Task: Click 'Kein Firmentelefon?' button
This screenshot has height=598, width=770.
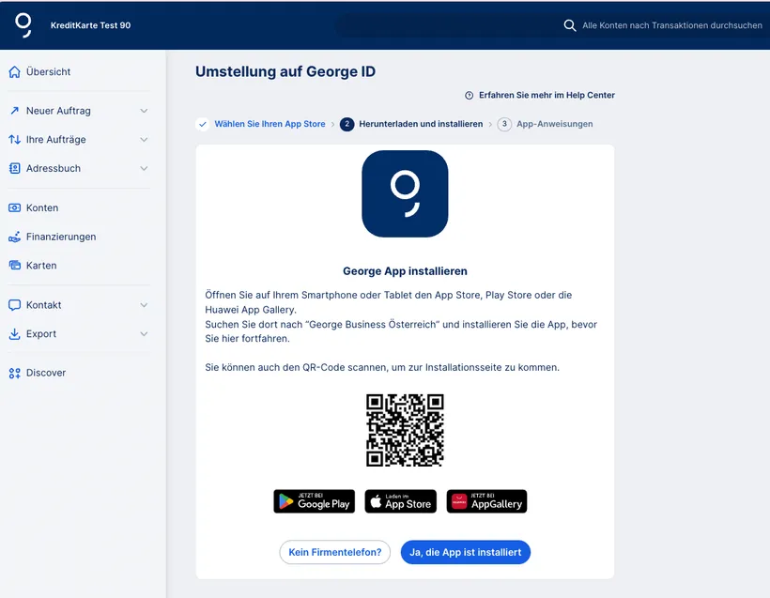Action: (334, 552)
